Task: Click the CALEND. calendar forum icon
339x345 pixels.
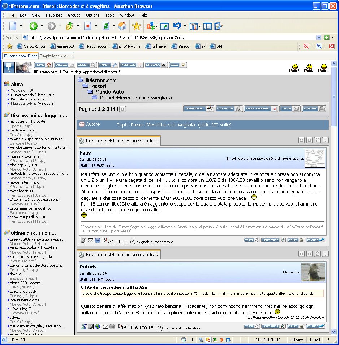Action: pyautogui.click(x=156, y=65)
